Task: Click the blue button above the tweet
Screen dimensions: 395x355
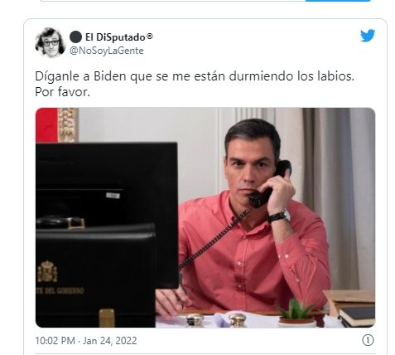Action: coord(338,1)
